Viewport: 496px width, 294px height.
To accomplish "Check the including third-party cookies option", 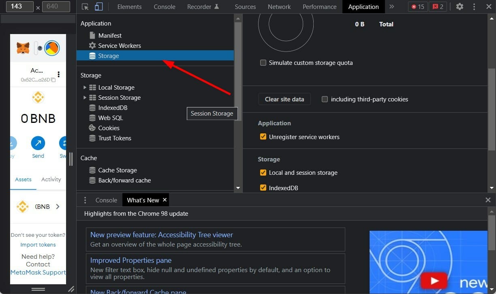I will click(325, 99).
